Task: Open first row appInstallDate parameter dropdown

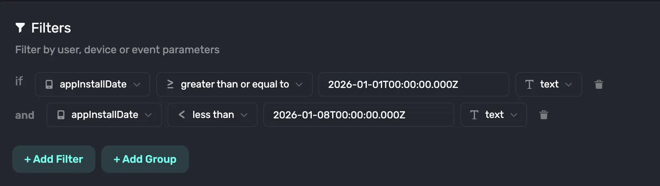Action: (92, 84)
